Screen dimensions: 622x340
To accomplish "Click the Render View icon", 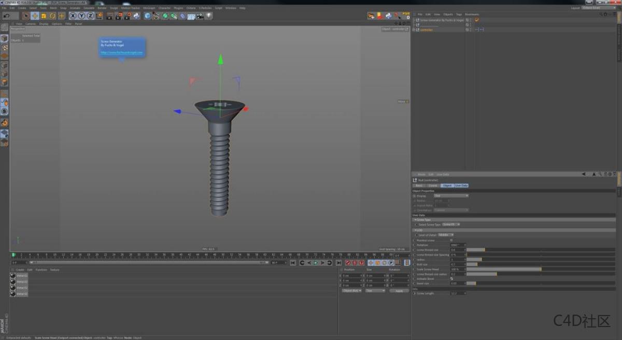I will 110,16.
